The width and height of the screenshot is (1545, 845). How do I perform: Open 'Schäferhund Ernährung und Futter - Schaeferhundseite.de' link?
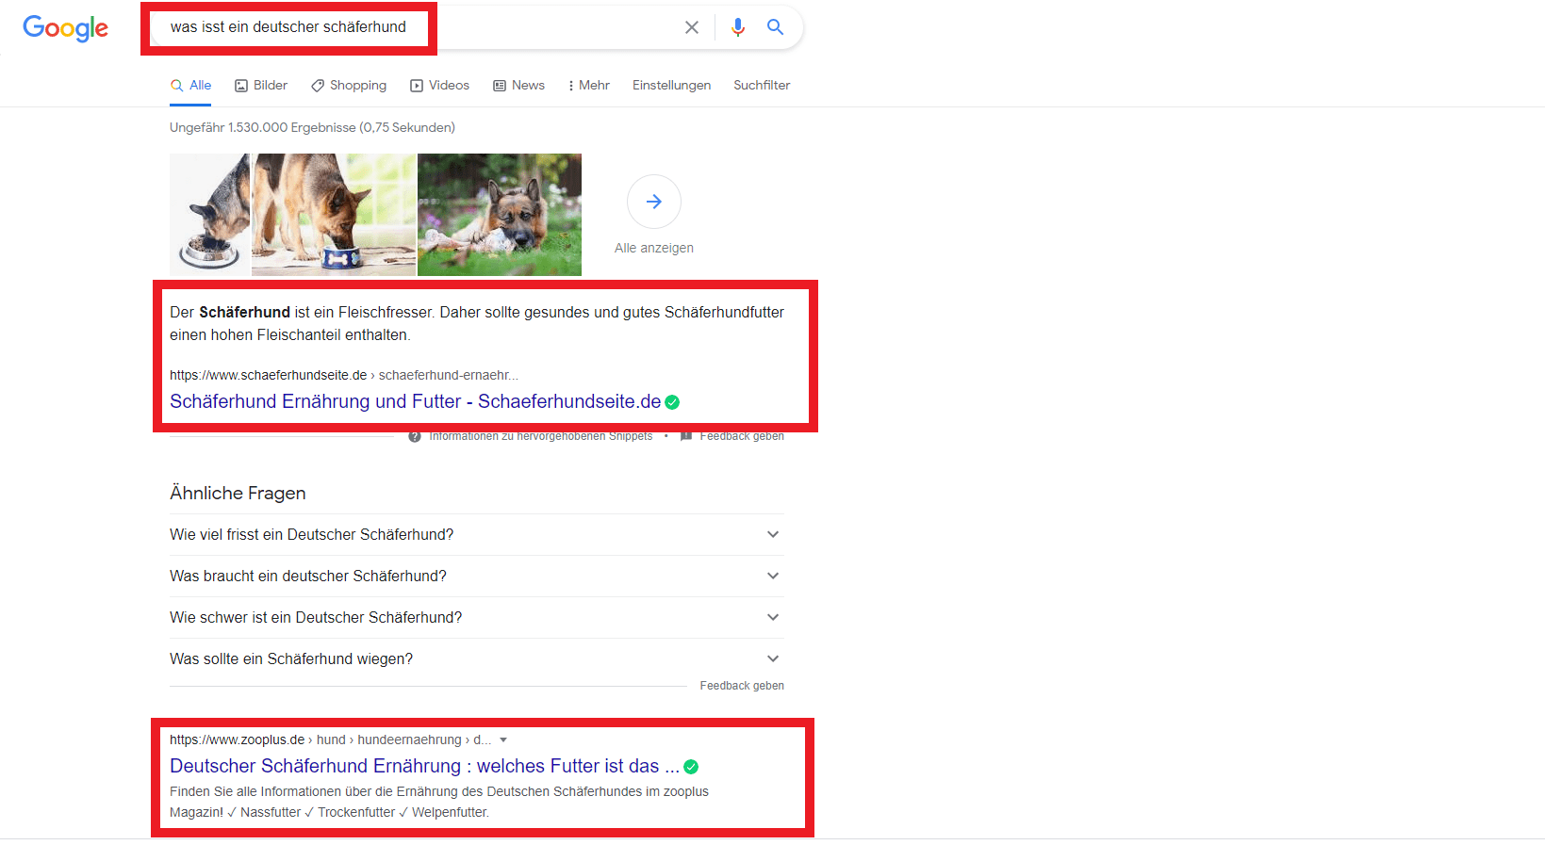415,401
